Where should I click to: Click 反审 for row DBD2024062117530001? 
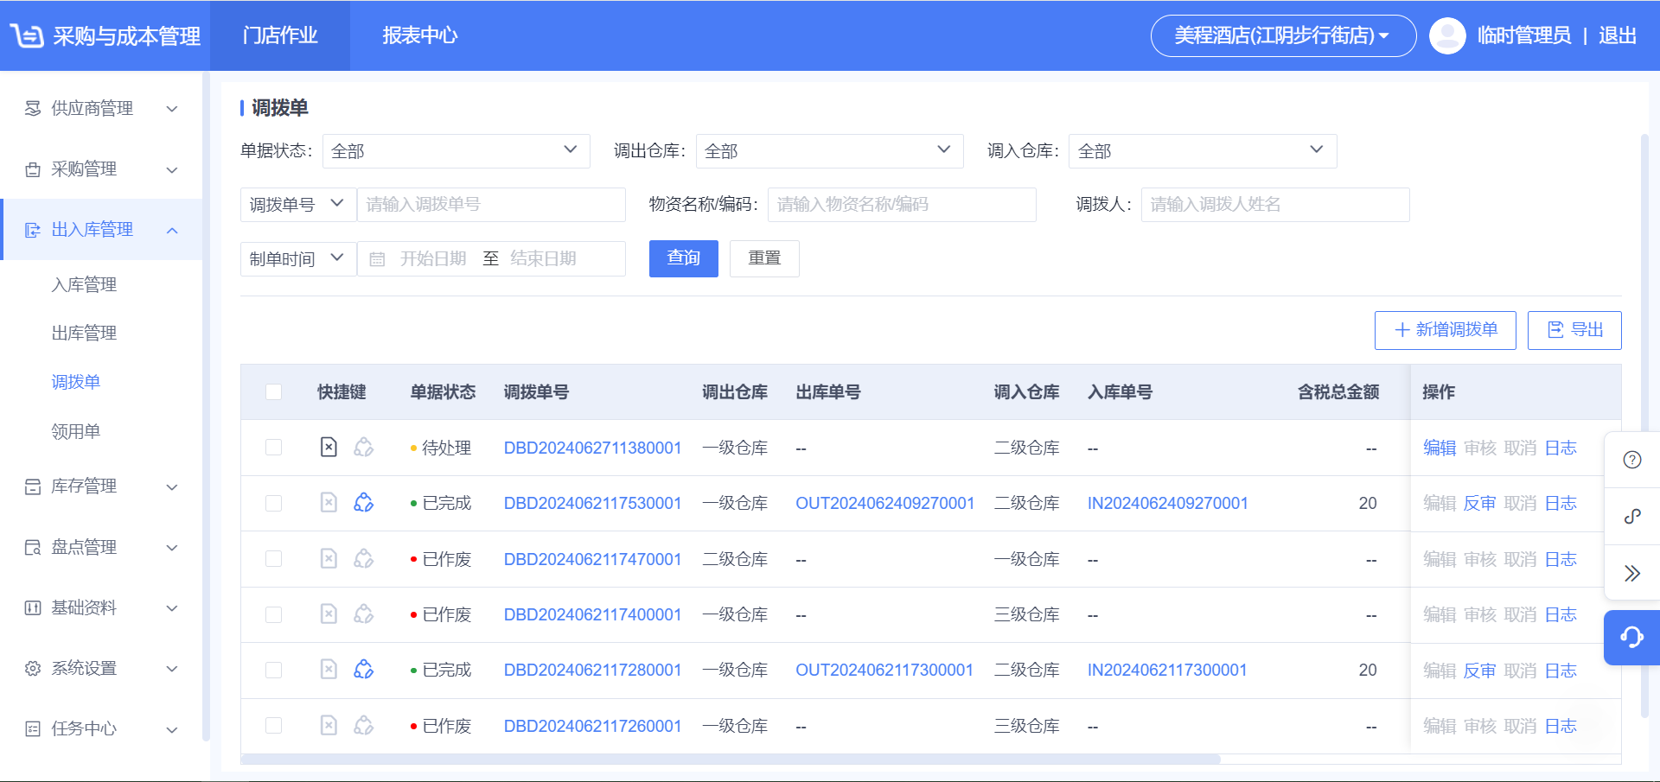point(1479,503)
